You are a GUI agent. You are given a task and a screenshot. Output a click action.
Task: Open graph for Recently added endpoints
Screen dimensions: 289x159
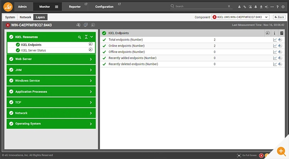click(275, 58)
